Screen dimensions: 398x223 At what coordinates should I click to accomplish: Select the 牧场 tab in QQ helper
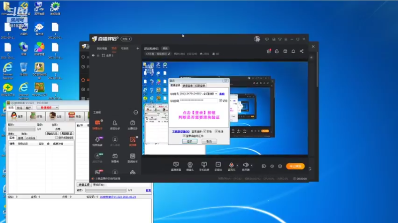(19, 108)
